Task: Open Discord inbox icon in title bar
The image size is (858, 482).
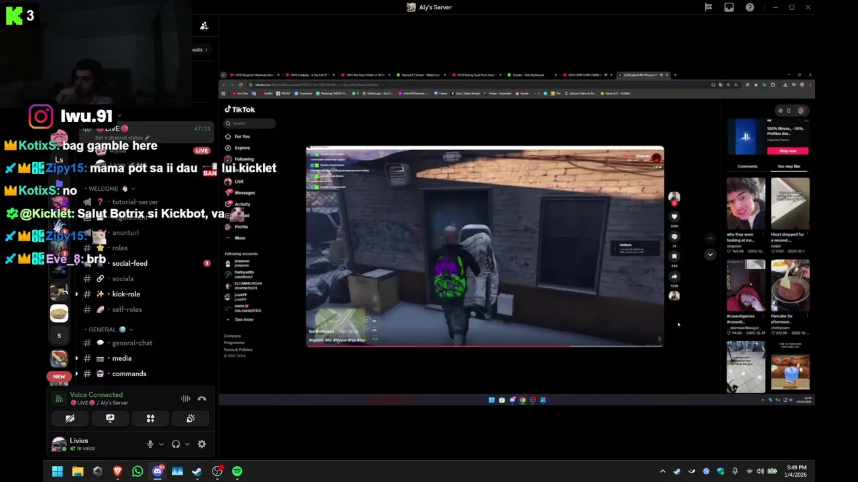Action: (729, 7)
